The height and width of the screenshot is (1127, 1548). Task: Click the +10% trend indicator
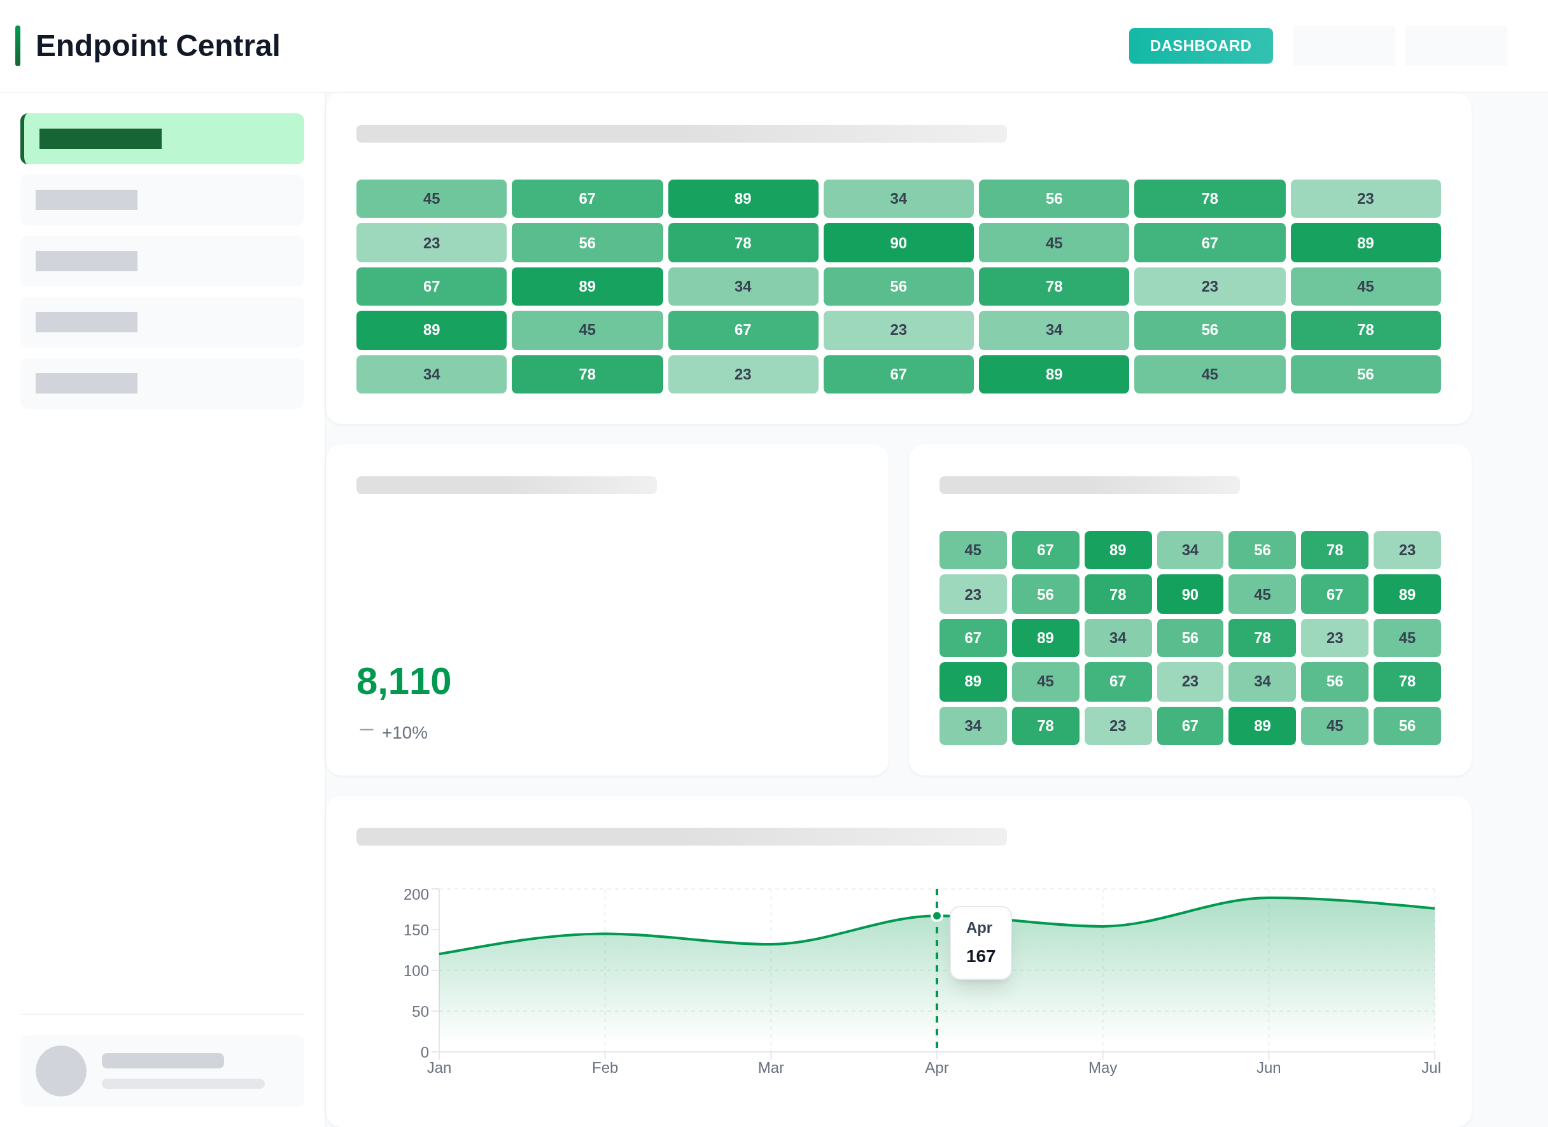tap(404, 732)
